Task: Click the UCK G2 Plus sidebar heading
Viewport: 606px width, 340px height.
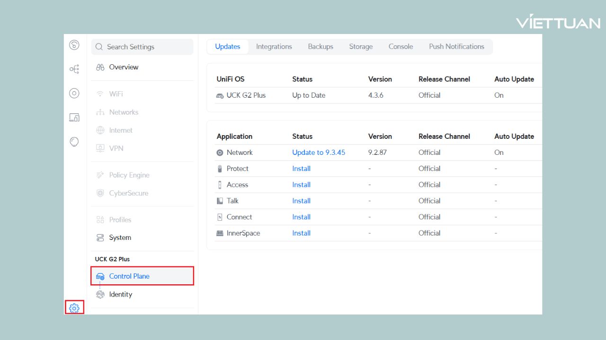Action: [112, 259]
